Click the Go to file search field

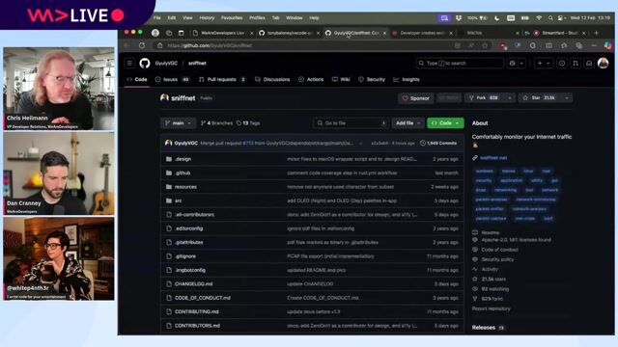(x=351, y=123)
